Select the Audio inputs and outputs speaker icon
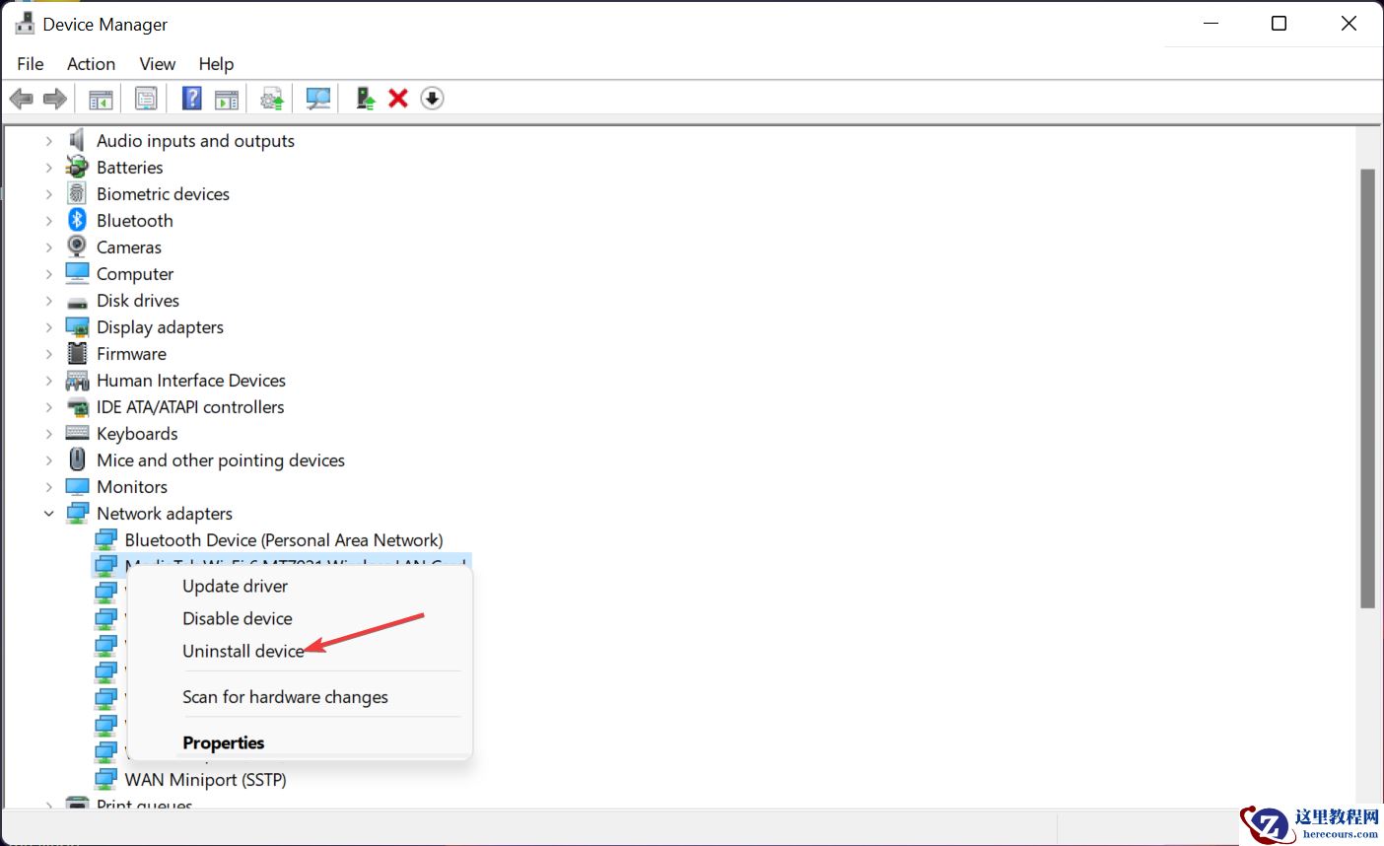This screenshot has height=846, width=1384. point(77,141)
